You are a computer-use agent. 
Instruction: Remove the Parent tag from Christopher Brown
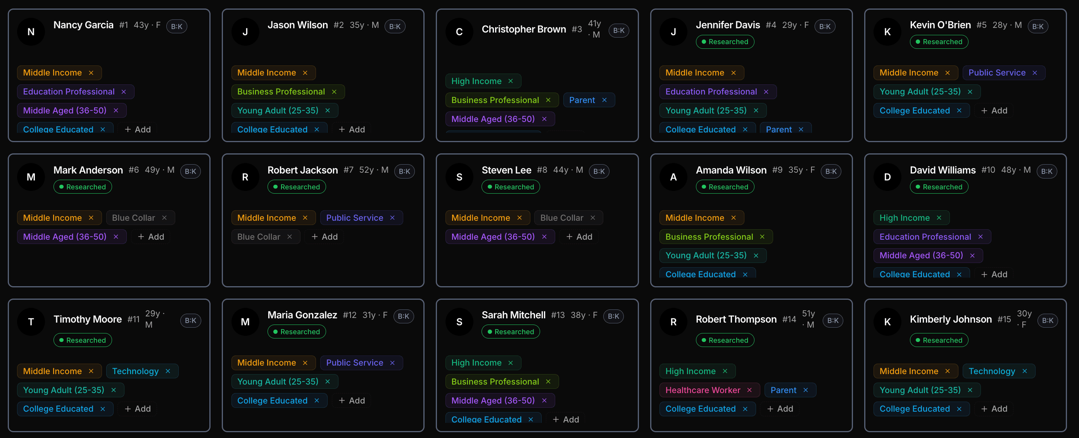(x=604, y=100)
